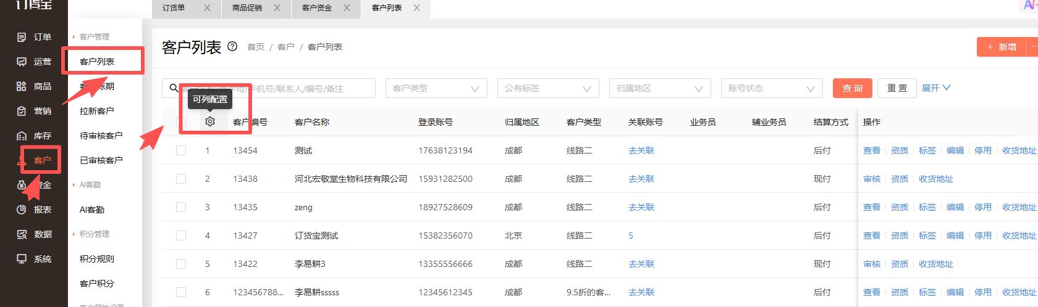Click 查看 for customer 测试
Screen dimensions: 1038x307
pos(872,150)
